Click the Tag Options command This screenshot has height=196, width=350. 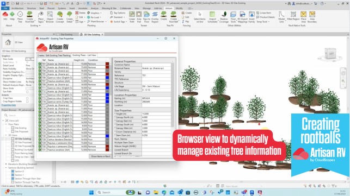click(x=118, y=13)
